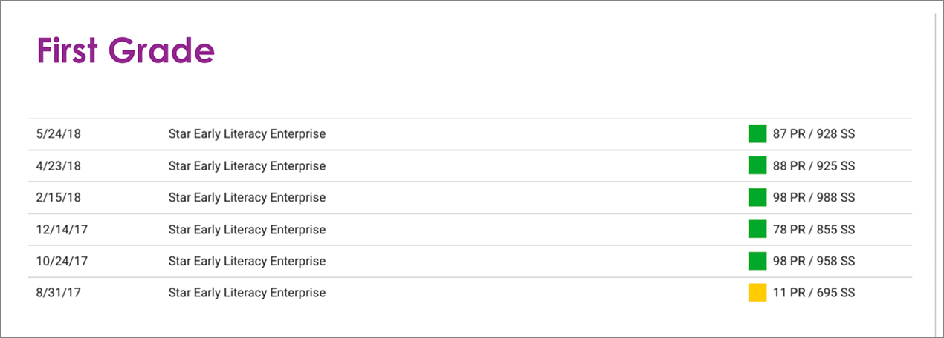Click green benchmark square for 4/23/18 test
Viewport: 944px width, 338px height.
[x=757, y=166]
